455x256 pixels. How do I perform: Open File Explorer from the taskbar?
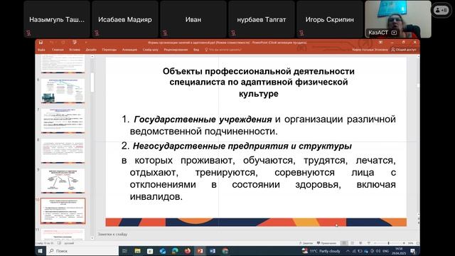click(137, 251)
